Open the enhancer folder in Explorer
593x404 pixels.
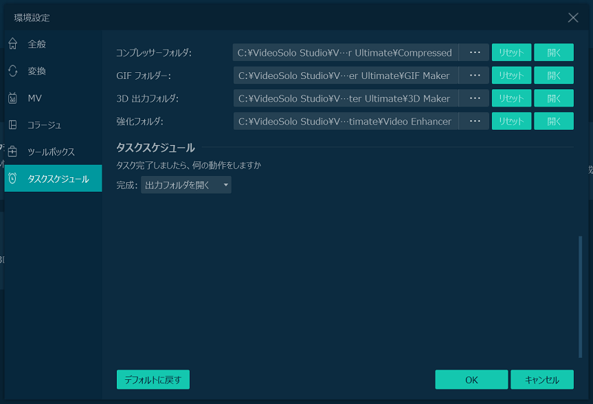coord(553,121)
